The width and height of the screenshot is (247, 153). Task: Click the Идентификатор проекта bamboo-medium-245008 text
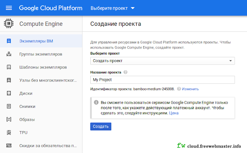coord(132,89)
